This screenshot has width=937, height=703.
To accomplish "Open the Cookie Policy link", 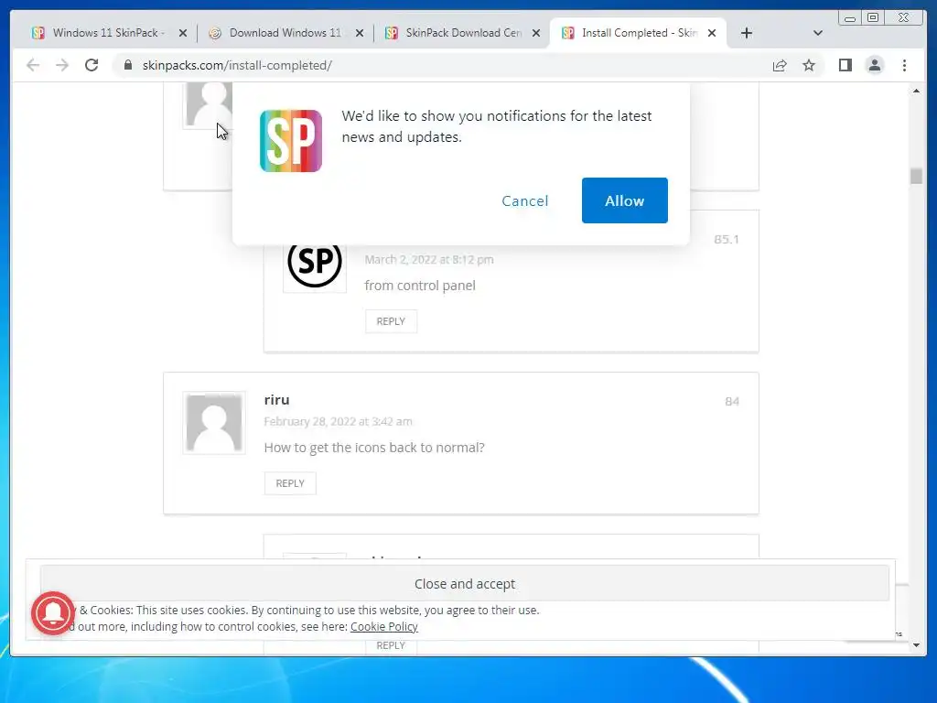I will 383,626.
